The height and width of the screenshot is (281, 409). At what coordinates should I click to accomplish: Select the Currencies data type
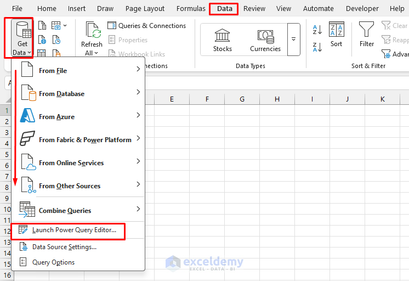coord(265,40)
